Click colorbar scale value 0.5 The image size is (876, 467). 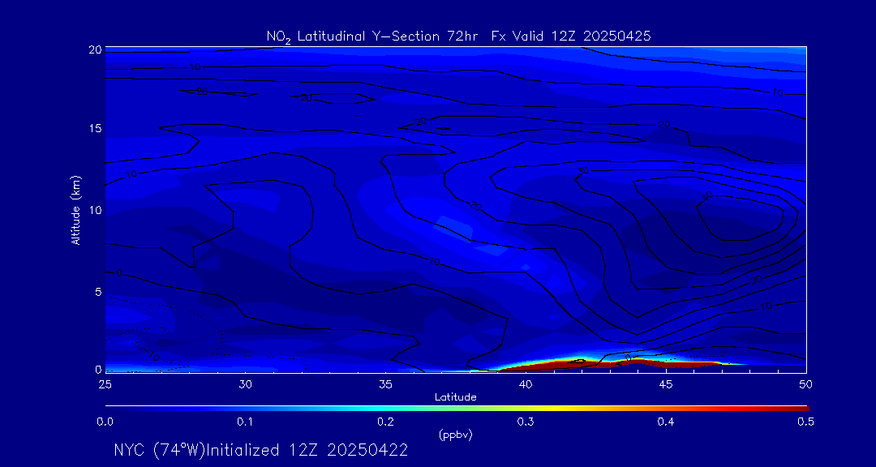(x=806, y=422)
